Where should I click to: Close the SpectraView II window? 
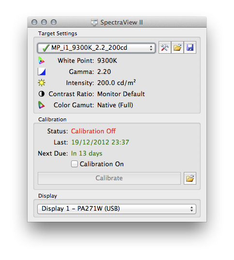[34, 22]
